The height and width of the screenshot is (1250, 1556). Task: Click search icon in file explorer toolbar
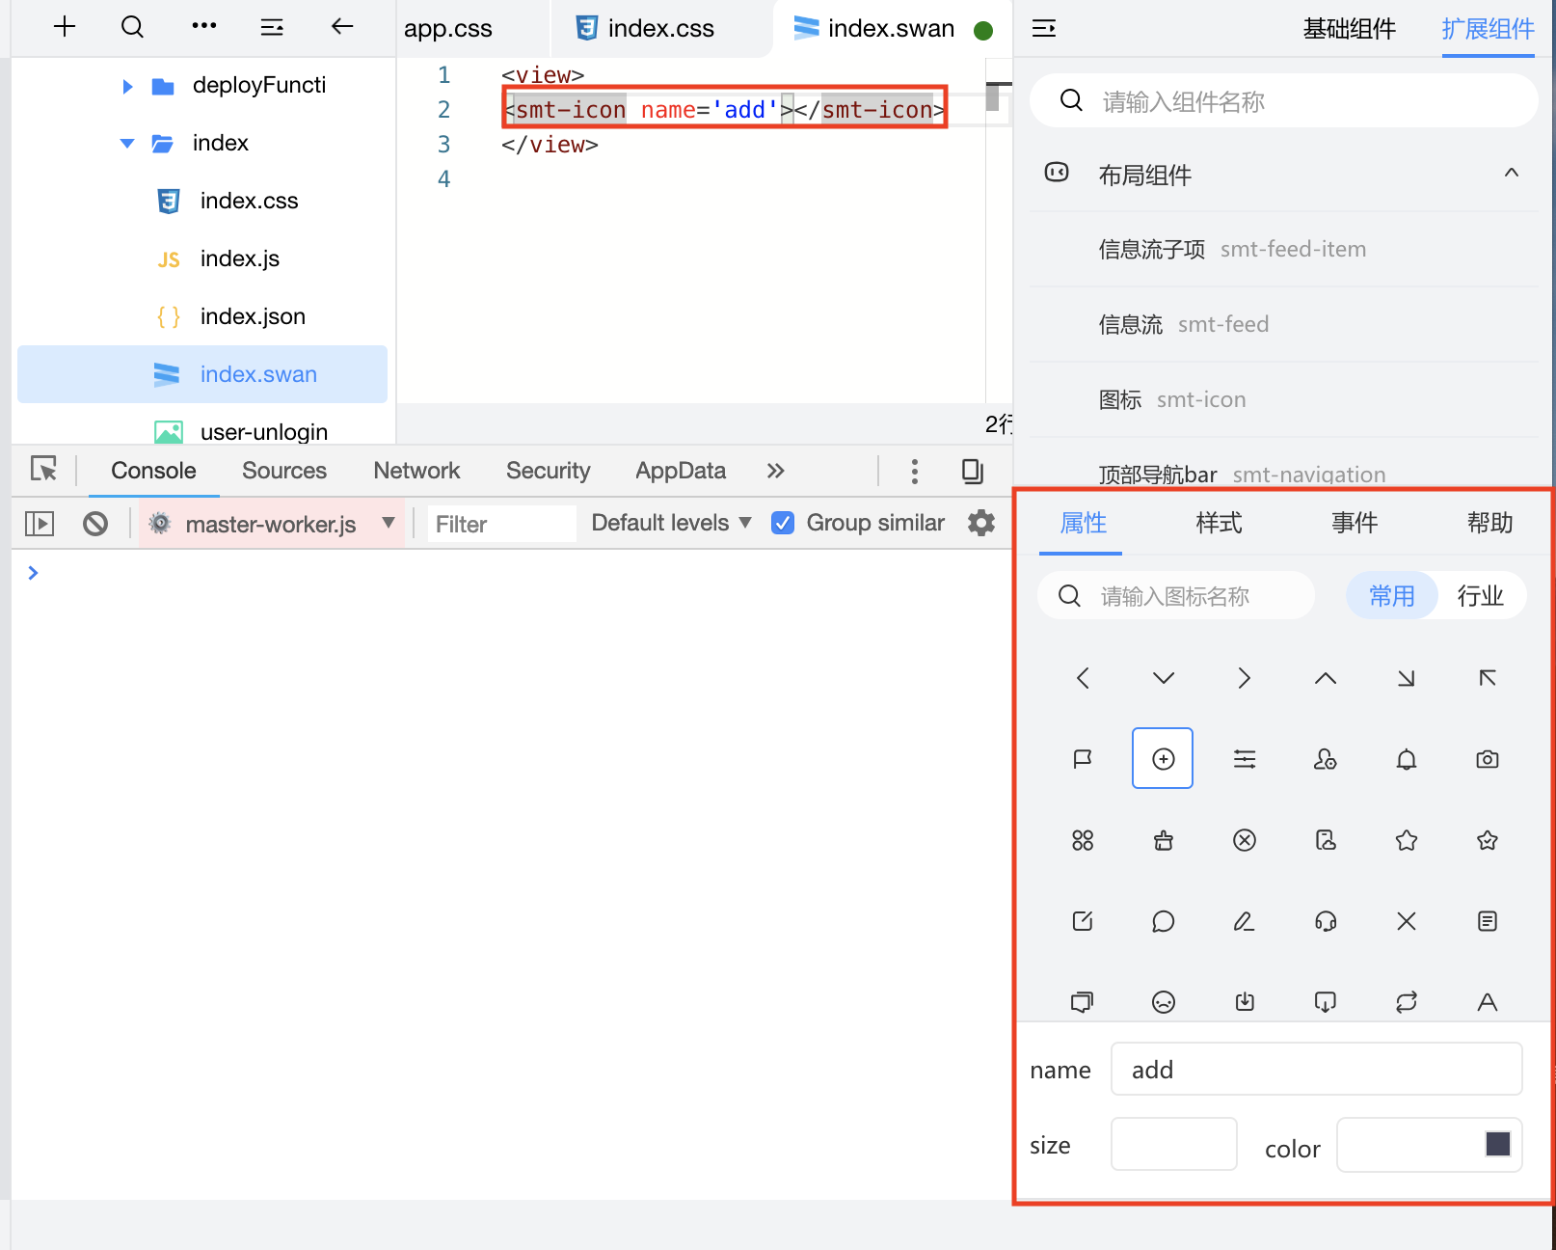132,27
